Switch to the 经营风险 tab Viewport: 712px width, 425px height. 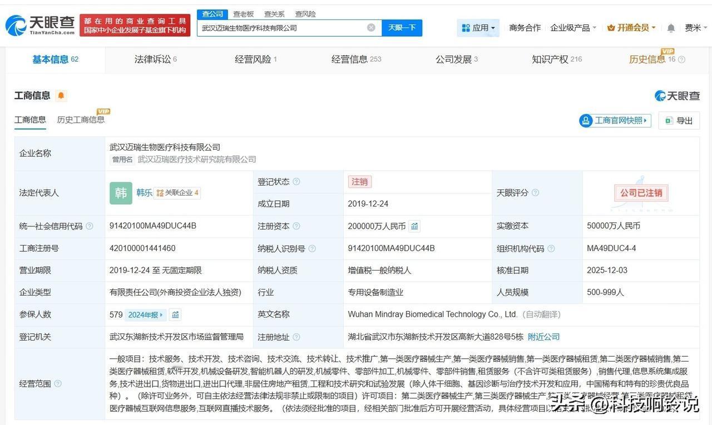coord(256,59)
